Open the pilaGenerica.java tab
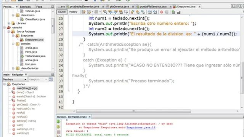The height and width of the screenshot is (137, 244). [119, 6]
